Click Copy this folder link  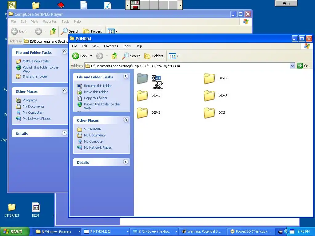point(96,98)
